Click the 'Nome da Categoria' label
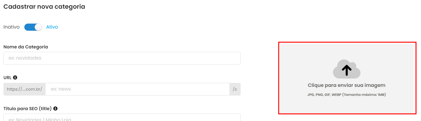Screen dimensions: 421x121 click(26, 47)
